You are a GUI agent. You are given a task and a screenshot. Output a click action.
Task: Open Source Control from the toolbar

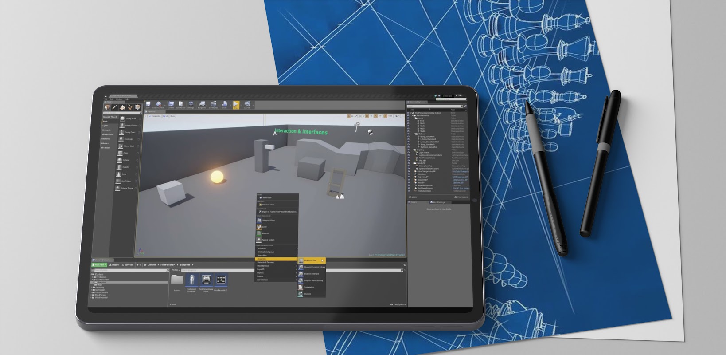point(158,105)
